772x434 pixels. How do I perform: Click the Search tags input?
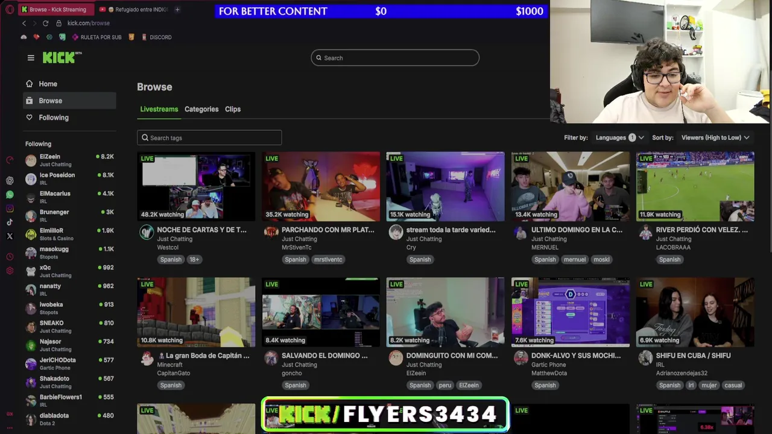(209, 138)
